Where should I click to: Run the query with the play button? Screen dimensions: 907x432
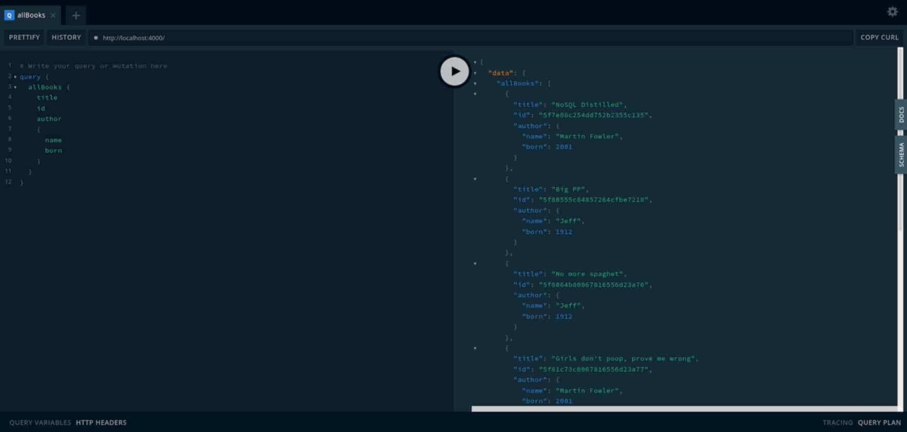[x=454, y=71]
